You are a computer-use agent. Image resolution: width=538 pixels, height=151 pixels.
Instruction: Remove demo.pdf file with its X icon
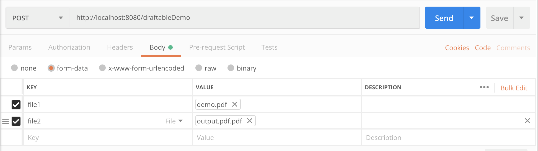point(235,104)
